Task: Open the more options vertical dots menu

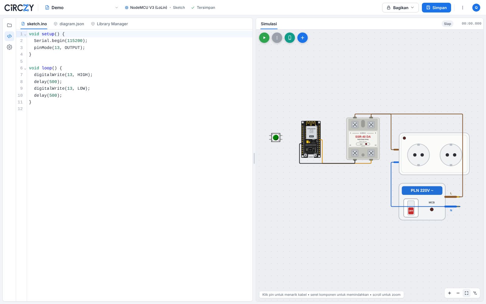Action: (x=463, y=8)
